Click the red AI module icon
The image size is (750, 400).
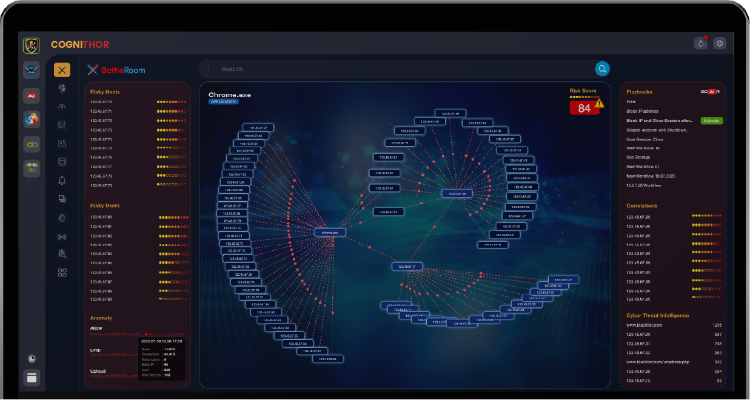32,95
